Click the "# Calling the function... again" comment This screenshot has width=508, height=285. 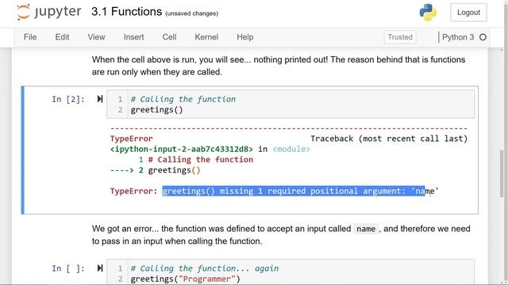tap(205, 268)
